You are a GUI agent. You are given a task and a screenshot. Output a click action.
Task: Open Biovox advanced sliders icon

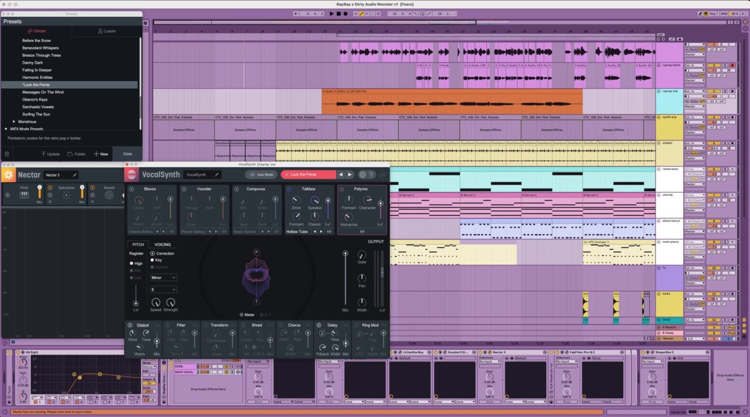click(x=171, y=232)
